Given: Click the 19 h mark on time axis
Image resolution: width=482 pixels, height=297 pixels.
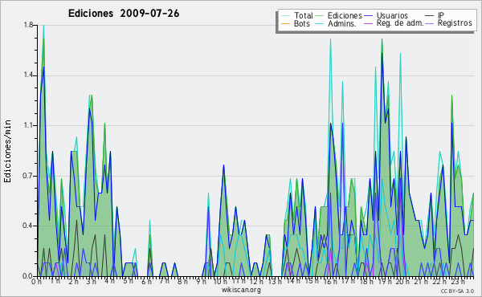Looking at the screenshot, I should [x=384, y=281].
